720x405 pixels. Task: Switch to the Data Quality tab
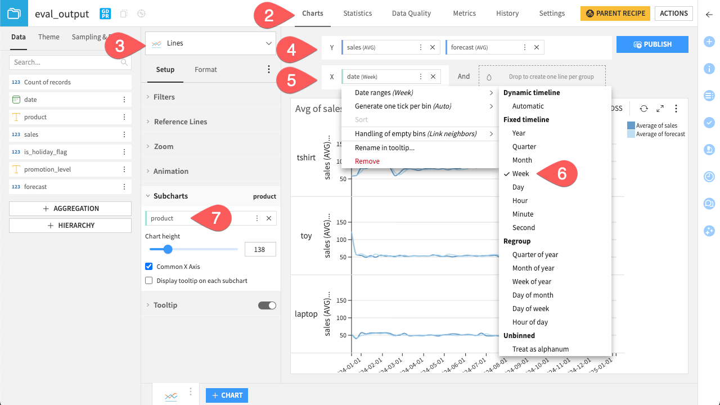click(411, 13)
